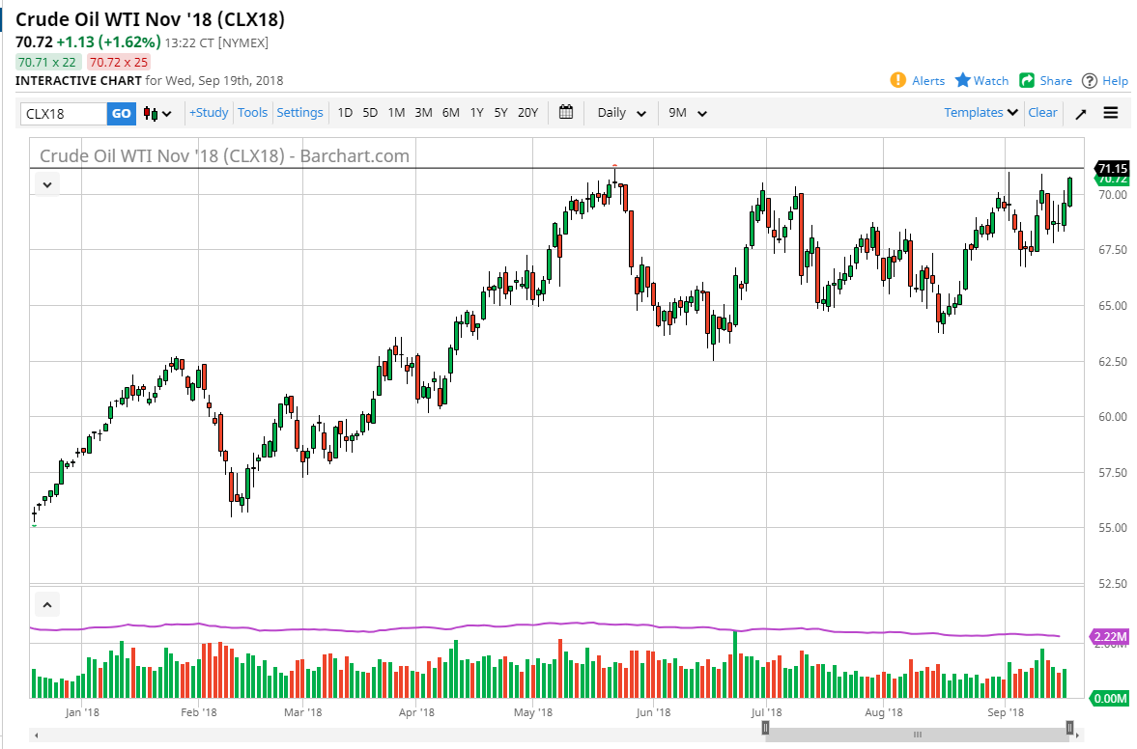Click the expand chart arrow icon
Viewport: 1137px width, 749px height.
(1081, 113)
